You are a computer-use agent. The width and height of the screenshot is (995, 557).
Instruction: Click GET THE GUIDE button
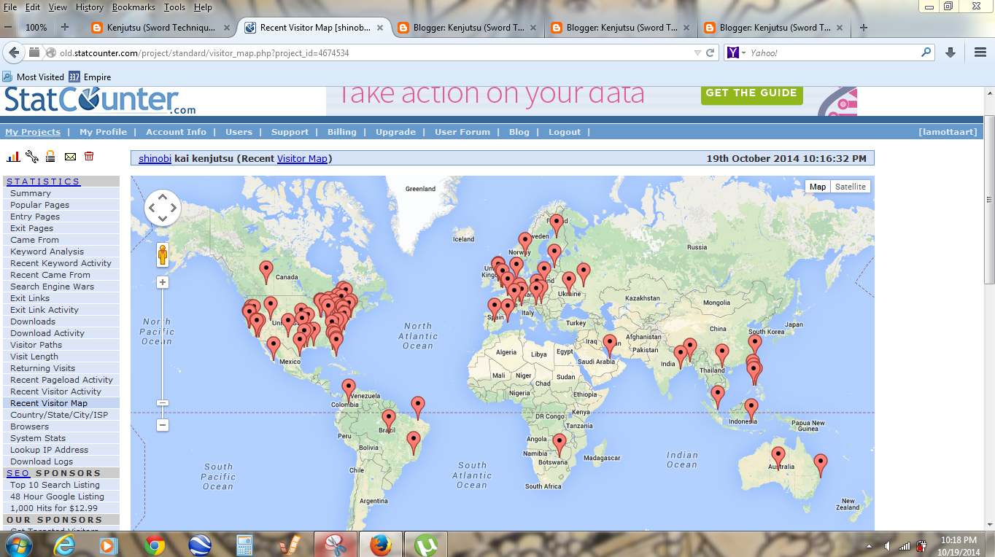[751, 94]
